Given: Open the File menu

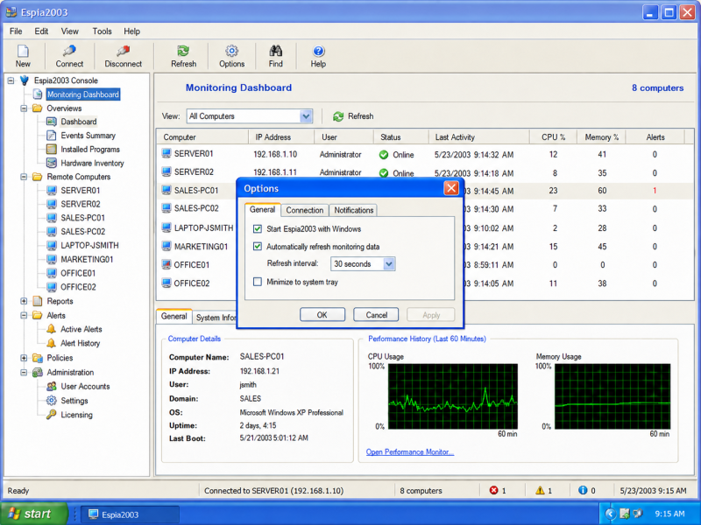Looking at the screenshot, I should pos(16,31).
